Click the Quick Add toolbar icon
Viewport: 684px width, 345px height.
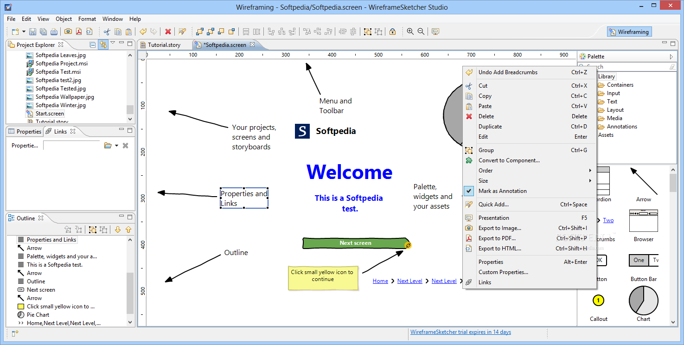(182, 32)
